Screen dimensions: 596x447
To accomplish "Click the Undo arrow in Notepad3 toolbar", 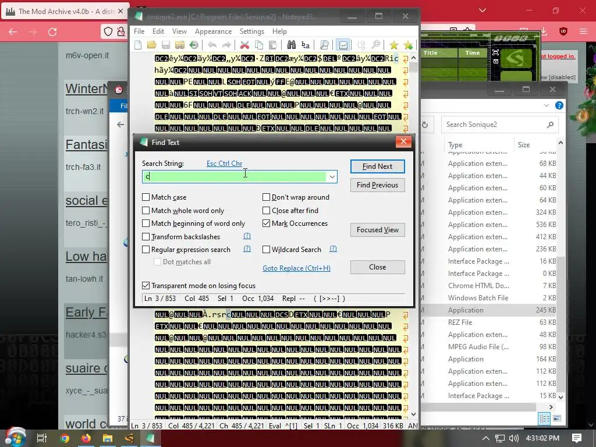I will 212,45.
